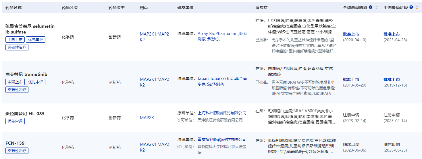
Task: Click 已批准 indications text in selumetinib row
Action: 304,46
